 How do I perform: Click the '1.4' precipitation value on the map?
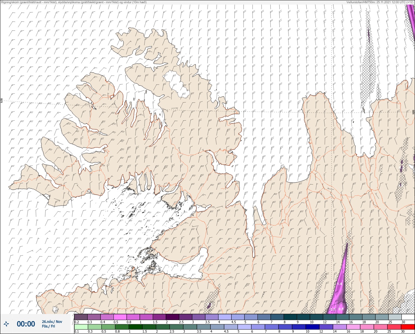[339, 284]
